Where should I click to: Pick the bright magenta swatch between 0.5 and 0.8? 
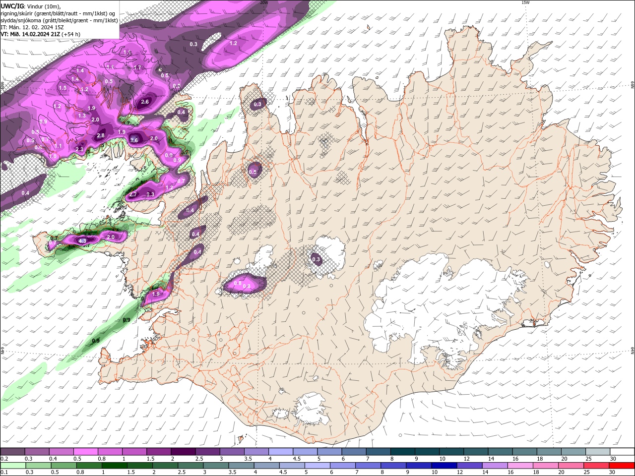coord(85,452)
